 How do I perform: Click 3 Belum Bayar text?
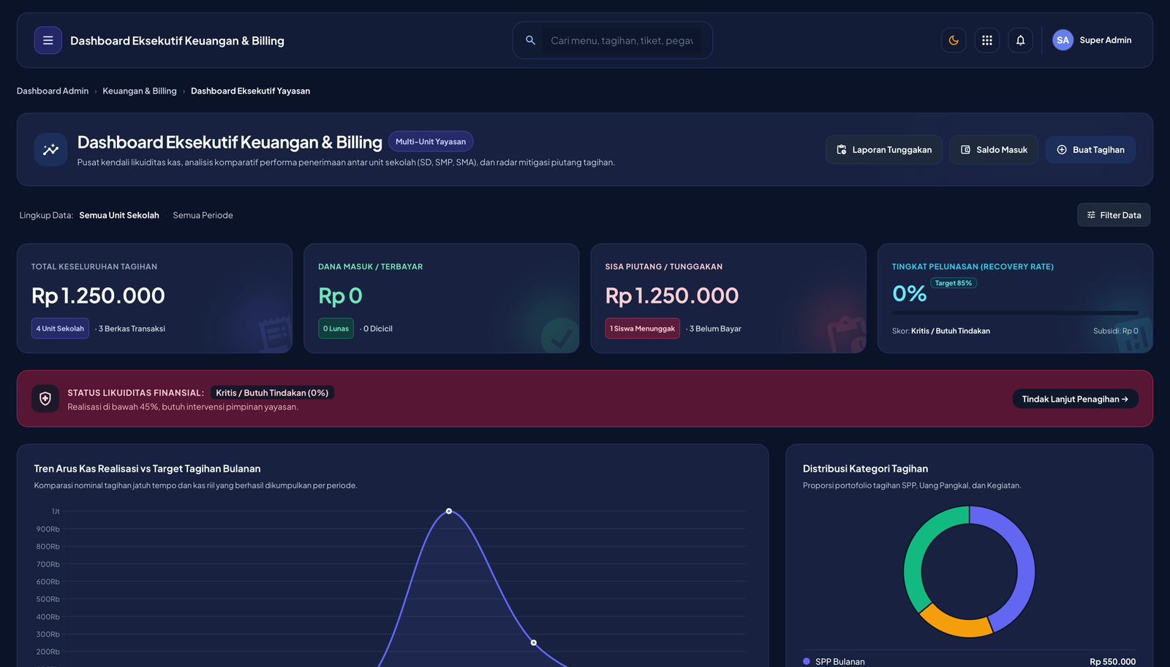pyautogui.click(x=715, y=328)
